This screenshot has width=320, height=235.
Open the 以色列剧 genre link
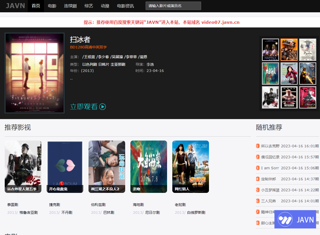click(x=90, y=64)
